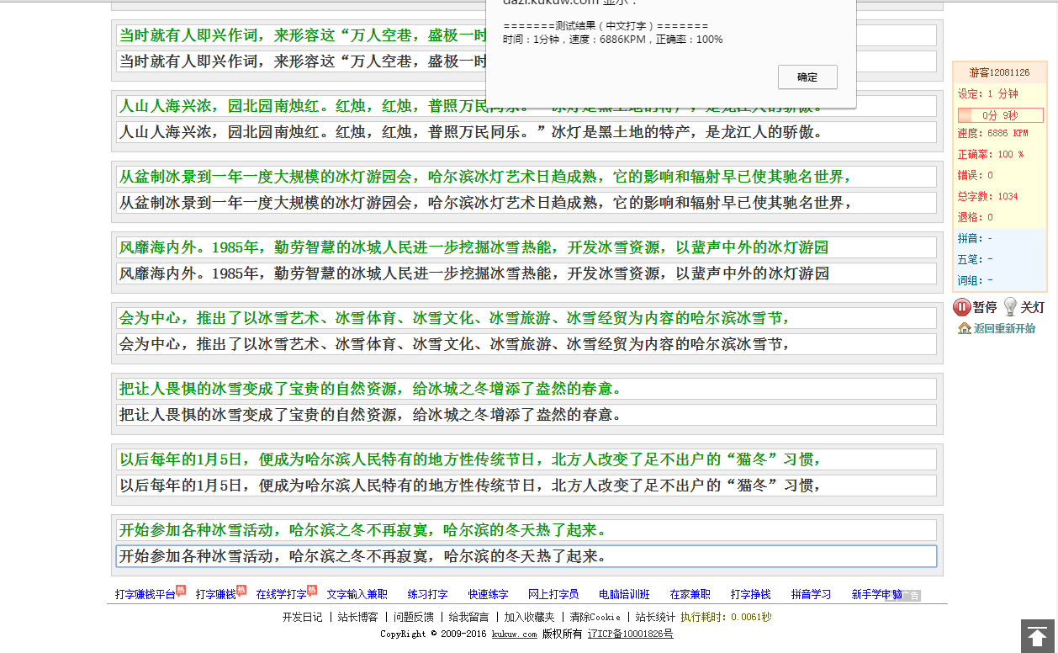This screenshot has width=1058, height=653.
Task: Click the input field beginning with 以后每年的1月5日
Action: coord(526,486)
